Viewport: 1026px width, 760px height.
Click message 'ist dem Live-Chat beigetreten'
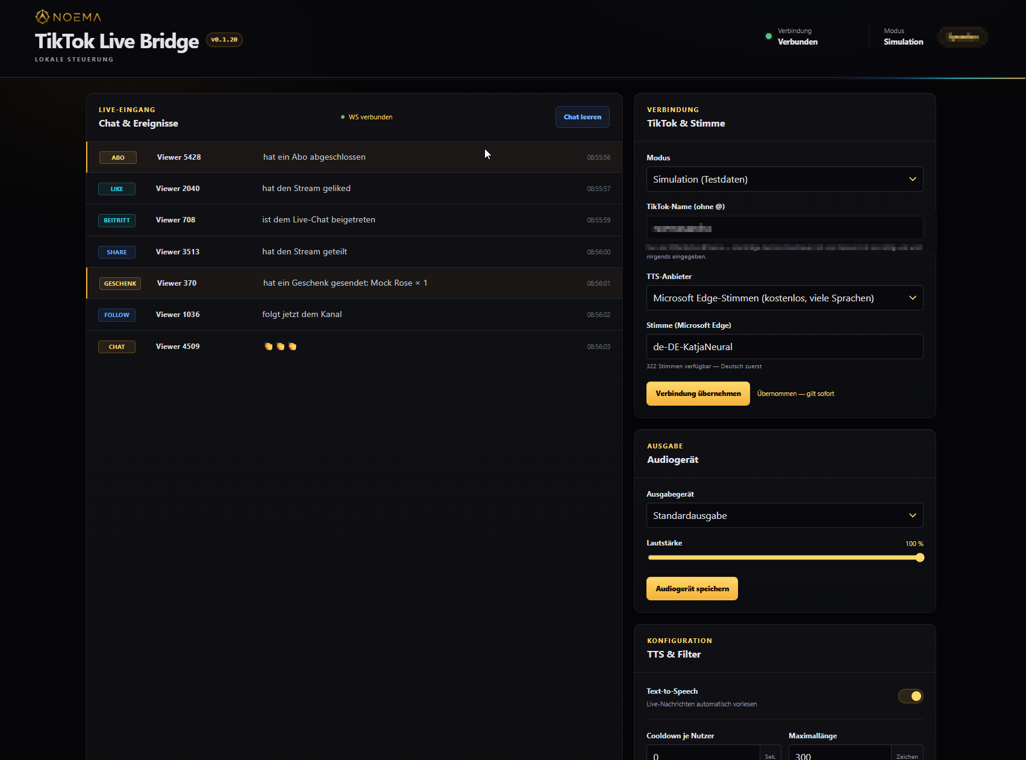[x=319, y=220]
